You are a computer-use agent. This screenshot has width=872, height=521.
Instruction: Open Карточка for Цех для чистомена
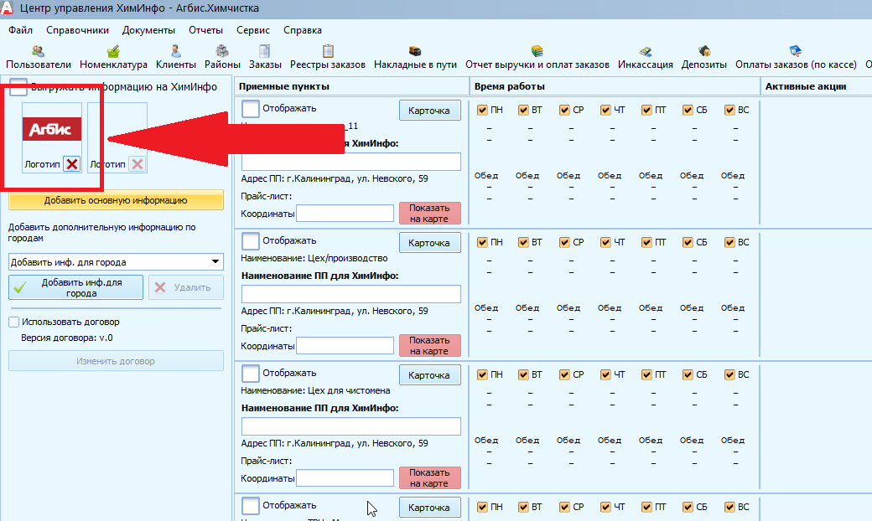(x=429, y=375)
